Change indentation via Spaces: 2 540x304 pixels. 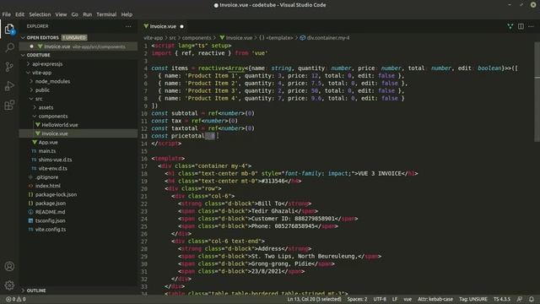[357, 299]
